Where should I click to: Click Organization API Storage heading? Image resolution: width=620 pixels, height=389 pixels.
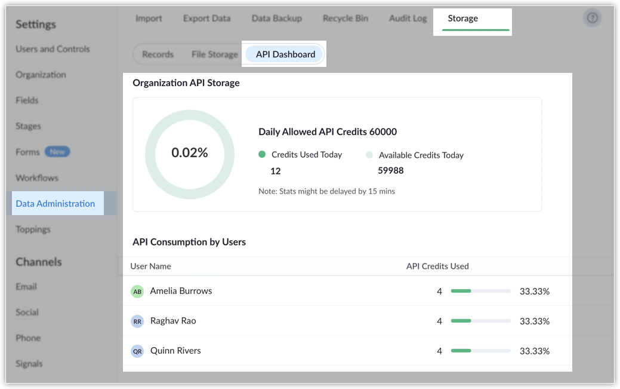186,83
